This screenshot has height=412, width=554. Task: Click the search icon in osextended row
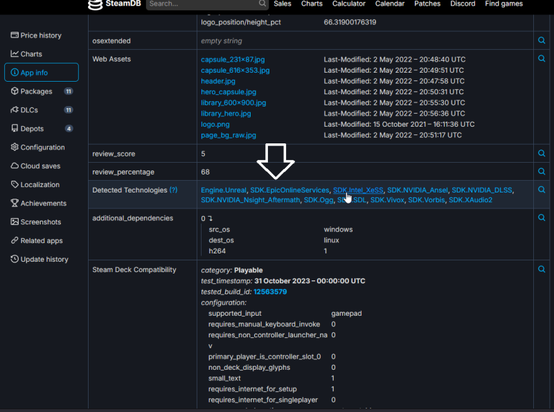coord(542,40)
